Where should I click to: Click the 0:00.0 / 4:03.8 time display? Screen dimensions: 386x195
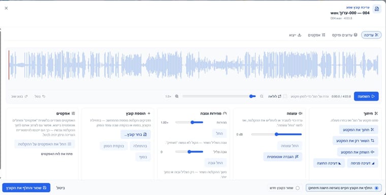(x=341, y=97)
